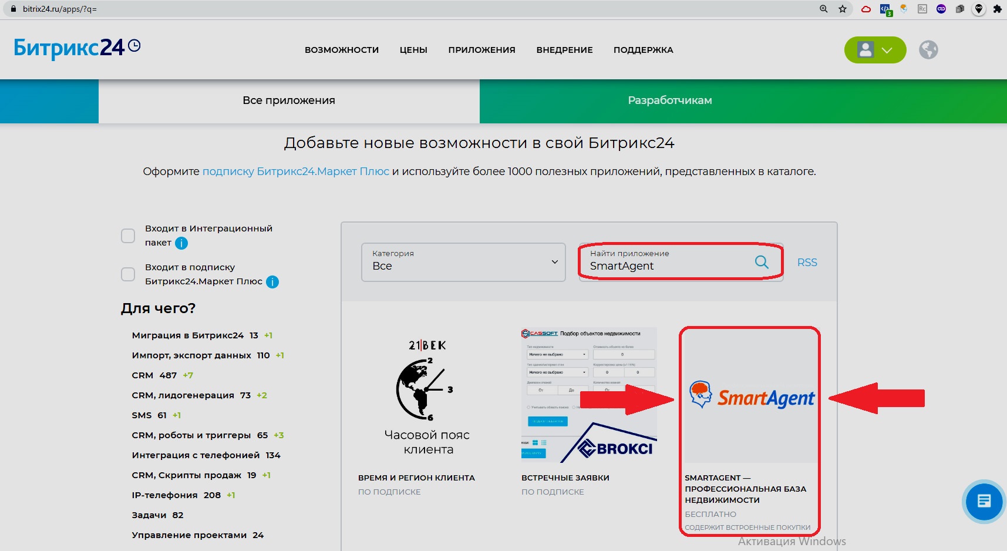This screenshot has width=1007, height=551.
Task: Open the user profile dropdown button
Action: click(x=875, y=50)
